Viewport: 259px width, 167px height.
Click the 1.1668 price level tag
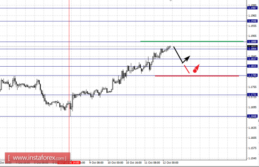(x=252, y=116)
